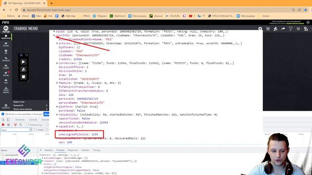Expand the actives array
The image size is (312, 175).
click(57, 43)
